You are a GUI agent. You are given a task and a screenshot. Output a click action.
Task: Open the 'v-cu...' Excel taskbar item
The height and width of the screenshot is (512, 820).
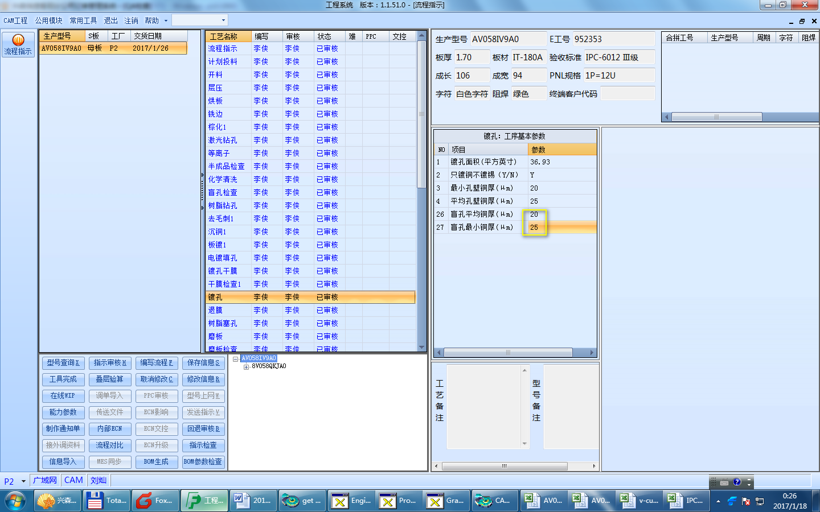pos(640,501)
